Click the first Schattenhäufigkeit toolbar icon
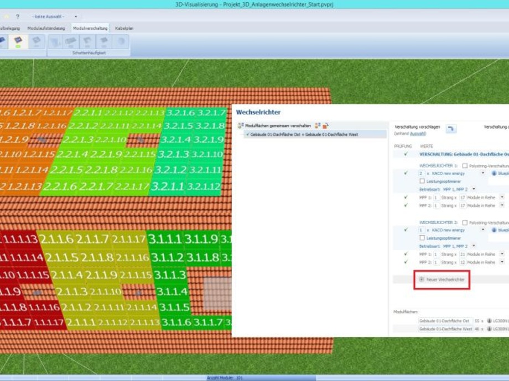This screenshot has width=509, height=381. click(56, 41)
